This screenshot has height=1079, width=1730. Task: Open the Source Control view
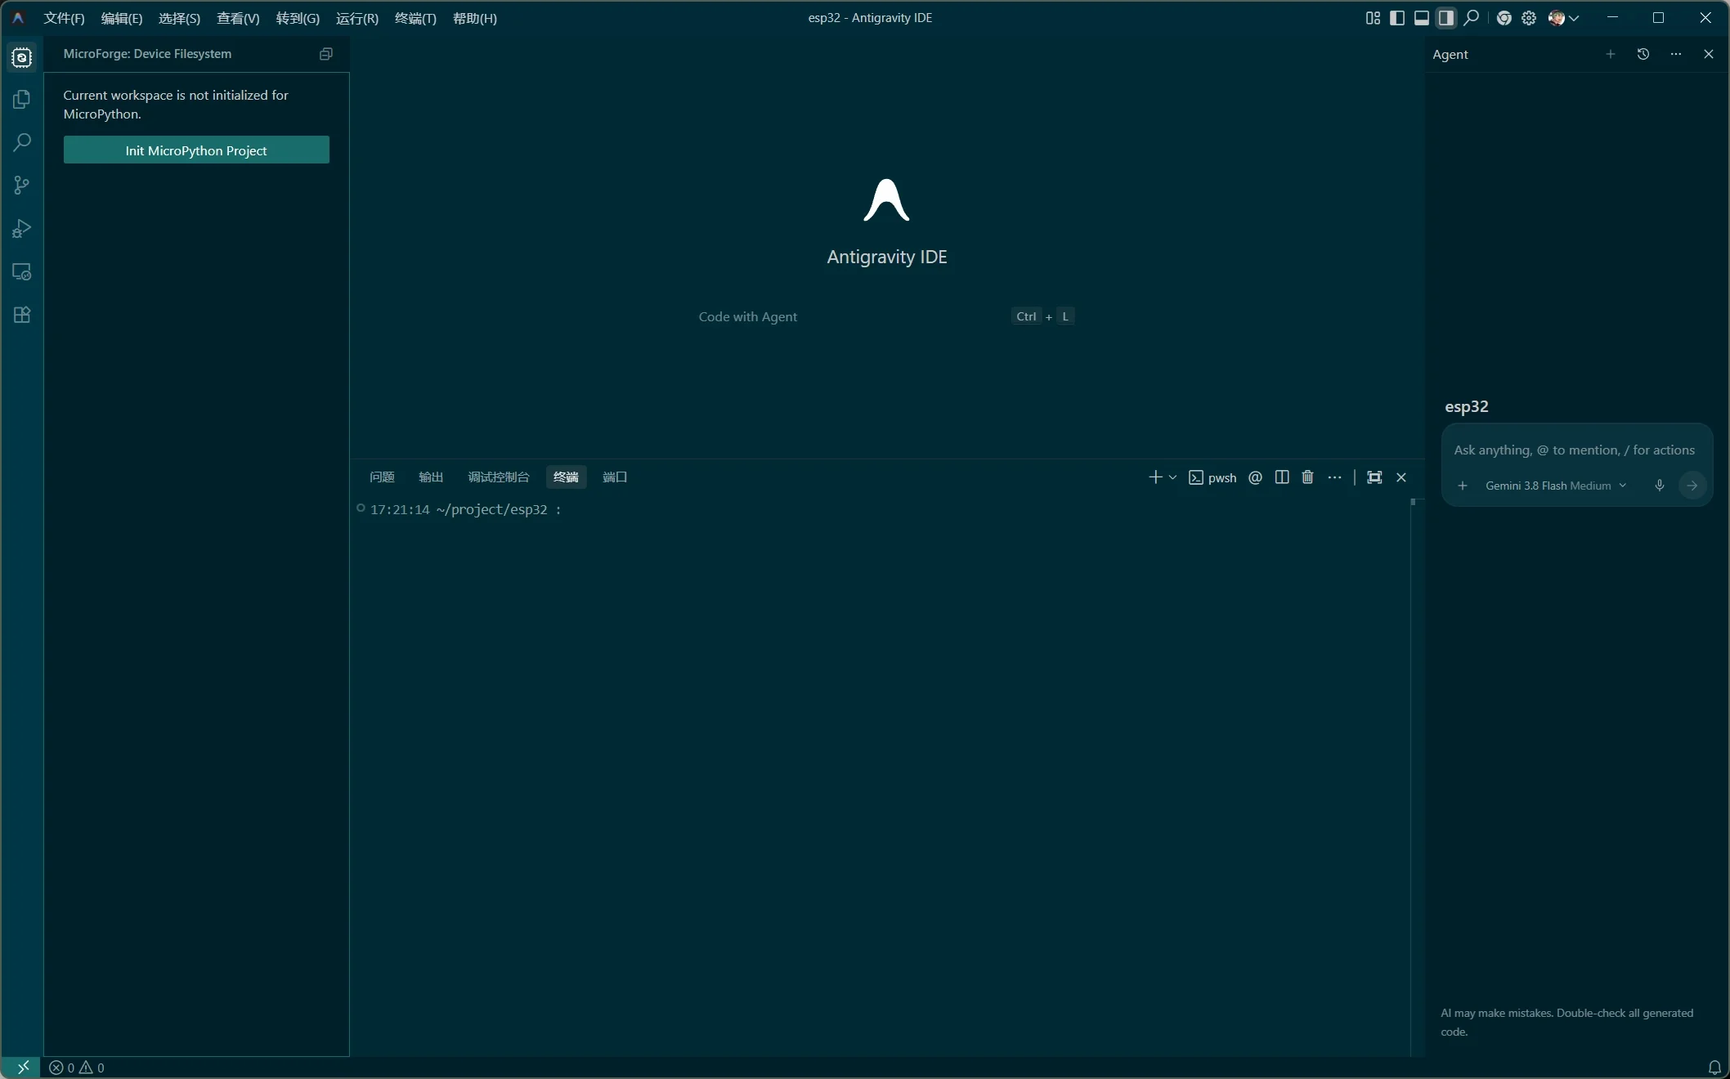coord(22,186)
